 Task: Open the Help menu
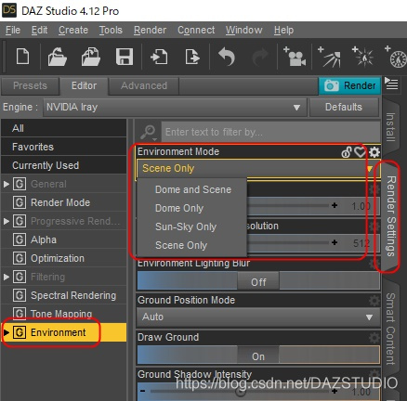(x=283, y=30)
